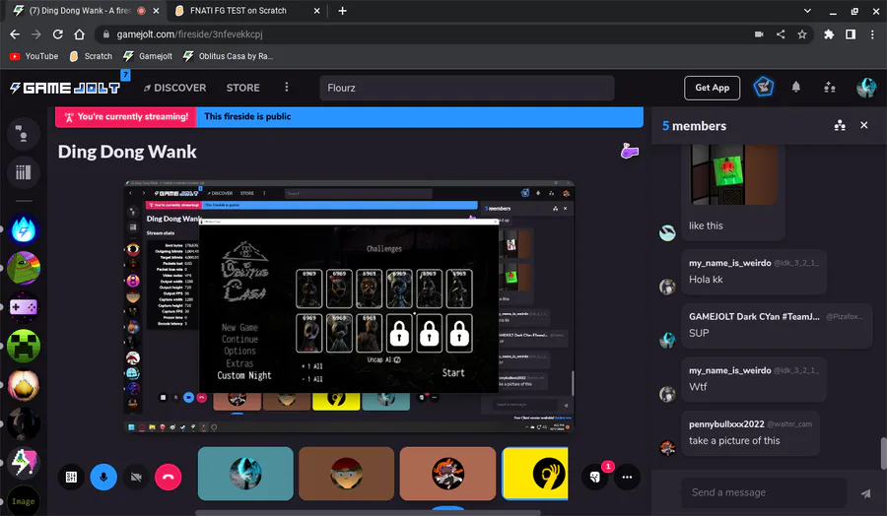Click the Flourz search field
Screen dimensions: 887x516
click(467, 88)
